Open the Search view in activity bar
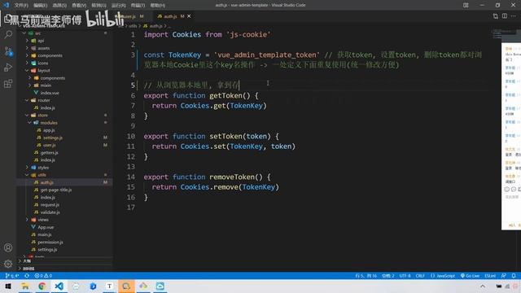Screen dimensions: 521x293 [8, 34]
